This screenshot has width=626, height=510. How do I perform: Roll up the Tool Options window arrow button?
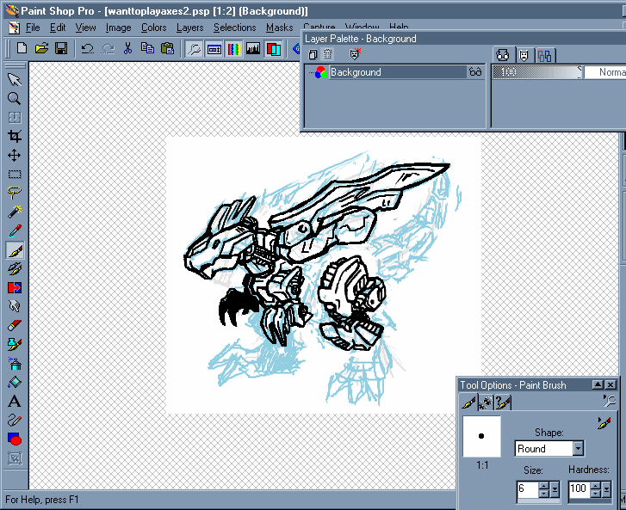[x=598, y=384]
